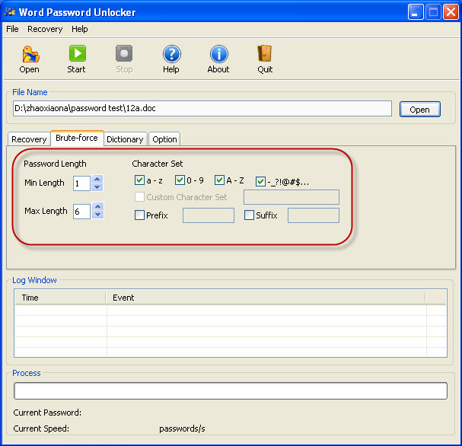Click the app icon in title bar

coord(11,11)
